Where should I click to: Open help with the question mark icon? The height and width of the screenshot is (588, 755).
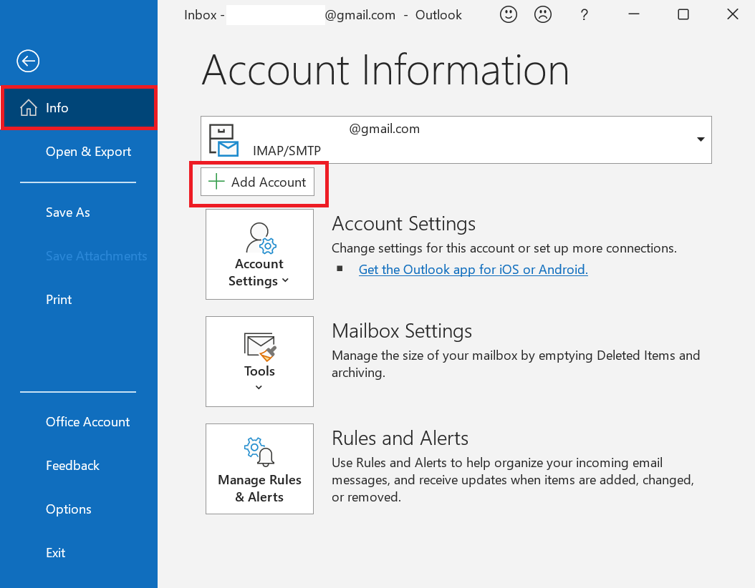(x=584, y=15)
